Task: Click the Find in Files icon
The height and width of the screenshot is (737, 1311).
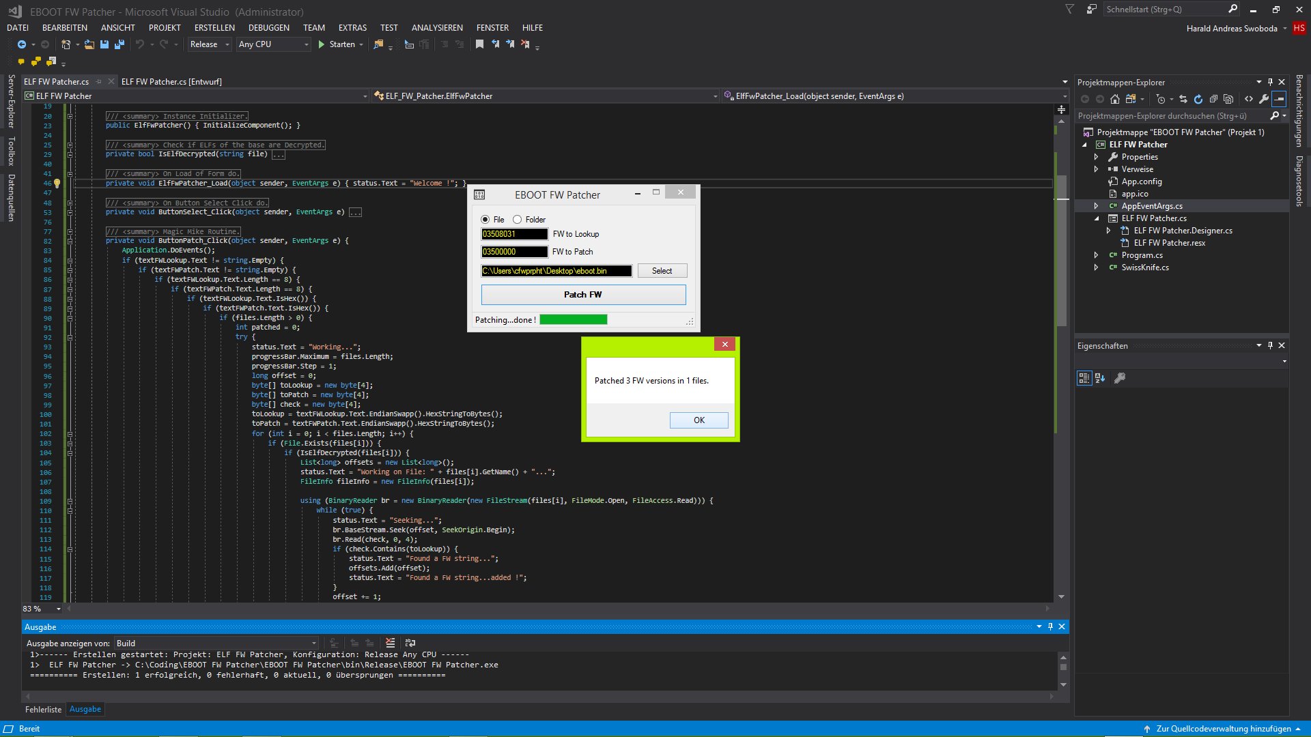Action: 378,44
